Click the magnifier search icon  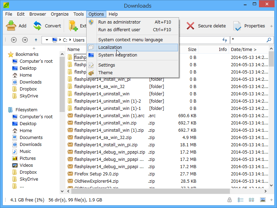click(269, 40)
